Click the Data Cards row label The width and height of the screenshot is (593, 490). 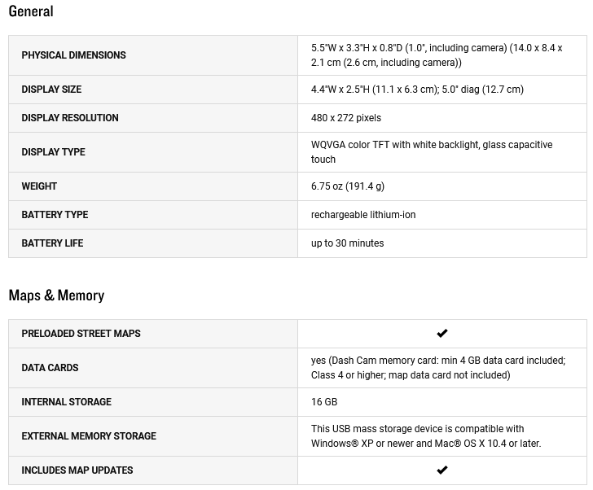[50, 368]
